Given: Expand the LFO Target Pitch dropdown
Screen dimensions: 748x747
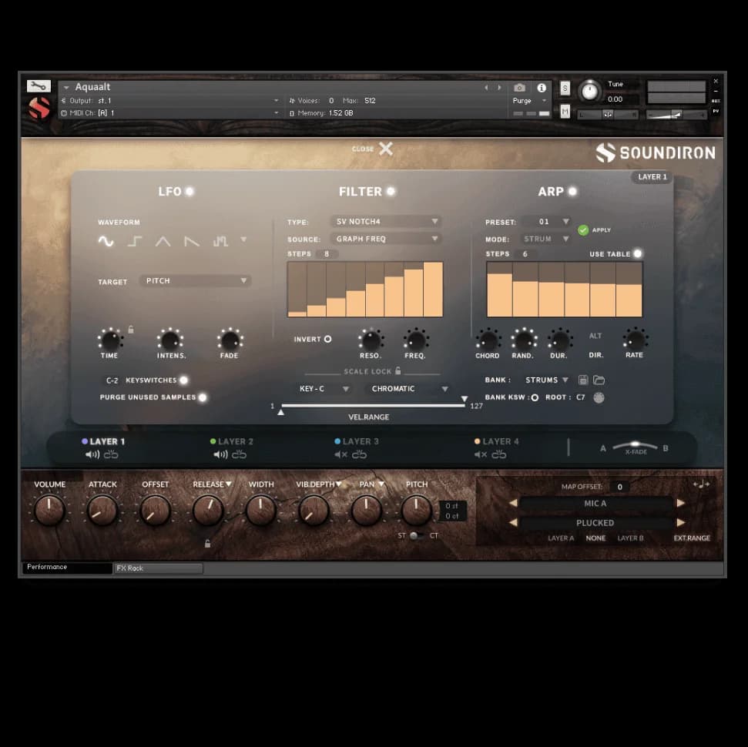Looking at the screenshot, I should [x=196, y=281].
